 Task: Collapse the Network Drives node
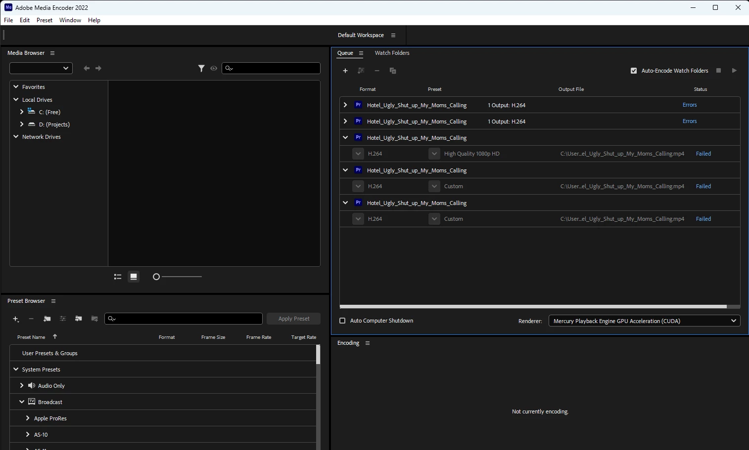16,136
